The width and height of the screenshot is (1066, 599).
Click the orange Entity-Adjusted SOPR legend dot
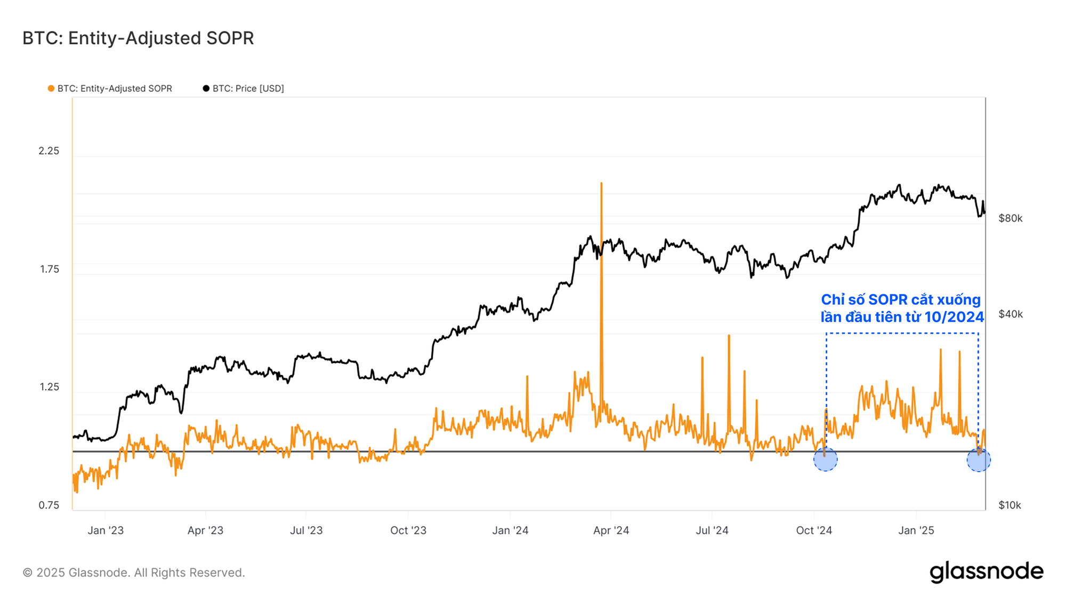coord(51,88)
